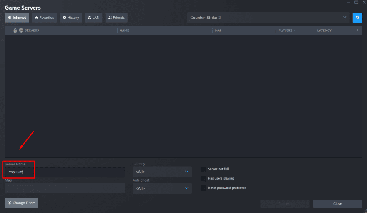This screenshot has width=367, height=213.
Task: Click the plus icon after Latency column
Action: [357, 30]
